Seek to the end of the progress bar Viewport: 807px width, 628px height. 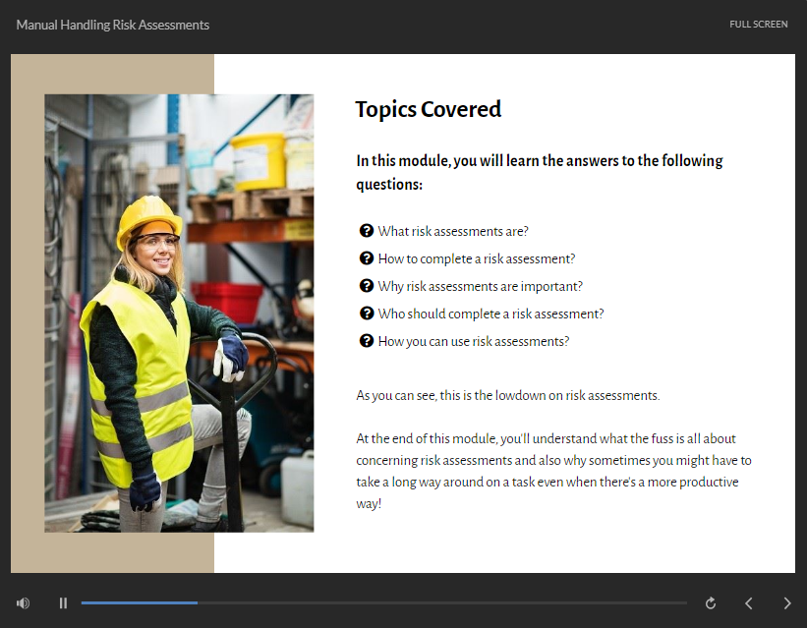point(684,602)
